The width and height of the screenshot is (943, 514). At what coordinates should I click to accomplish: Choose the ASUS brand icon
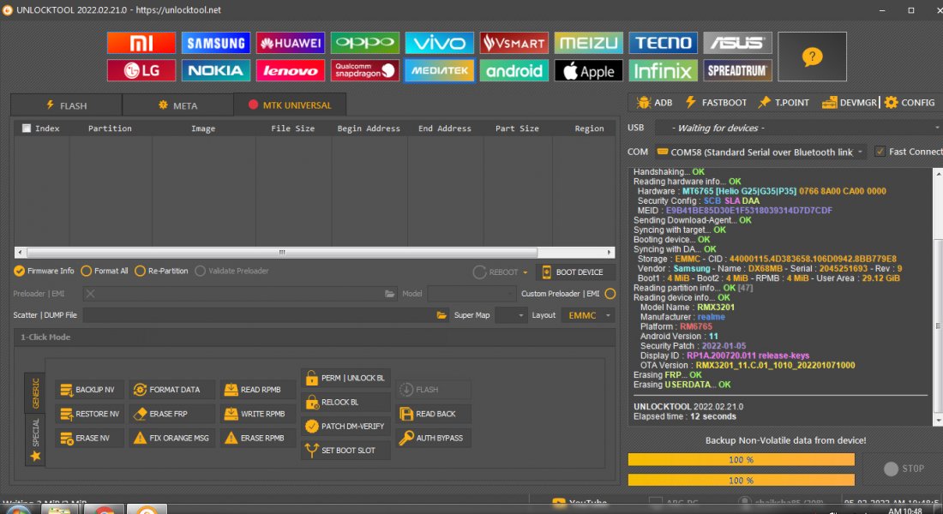pos(737,43)
